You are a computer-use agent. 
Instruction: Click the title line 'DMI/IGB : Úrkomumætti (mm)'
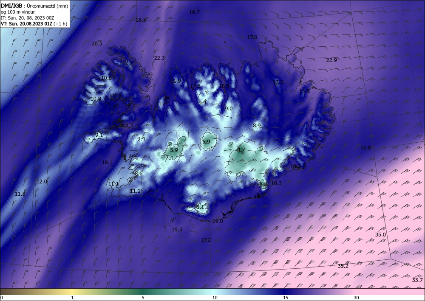click(34, 6)
